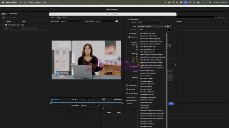Viewport: 229px width, 128px height.
Task: Open the Preset menu in menu bar
Action: (31, 2)
